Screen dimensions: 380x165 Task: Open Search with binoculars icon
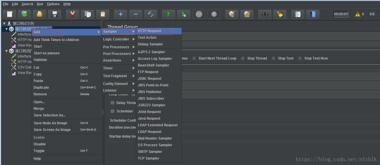(265, 14)
